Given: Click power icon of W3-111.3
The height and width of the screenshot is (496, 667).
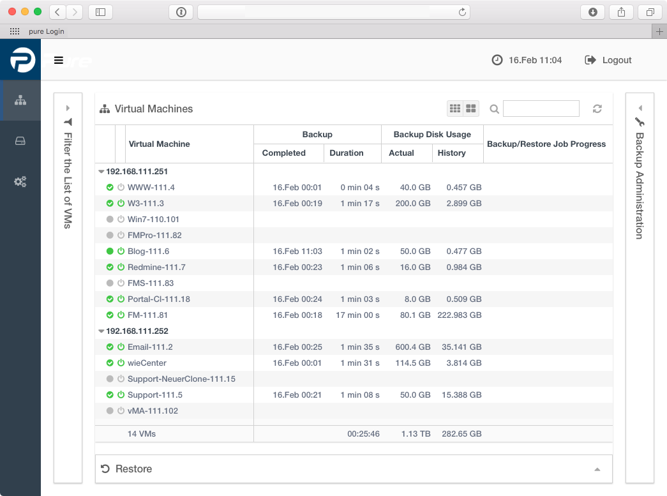Looking at the screenshot, I should point(121,204).
